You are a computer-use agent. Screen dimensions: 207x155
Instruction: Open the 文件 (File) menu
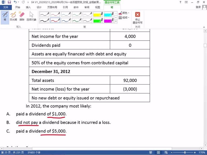pos(6,7)
